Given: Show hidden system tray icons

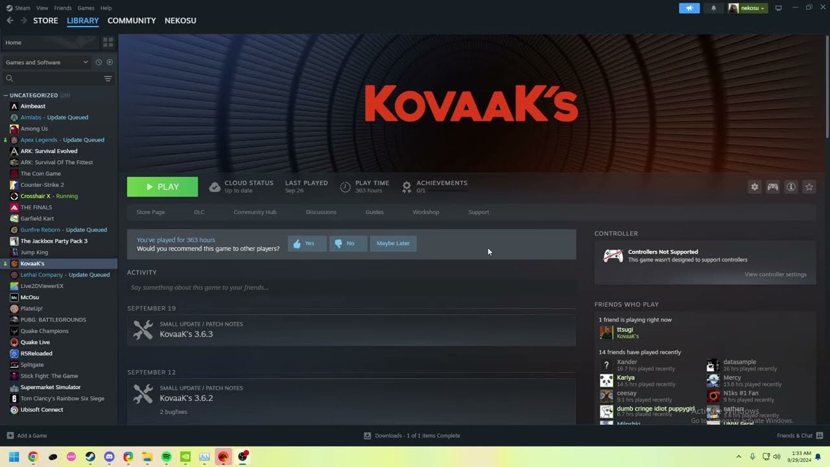Looking at the screenshot, I should click(738, 457).
